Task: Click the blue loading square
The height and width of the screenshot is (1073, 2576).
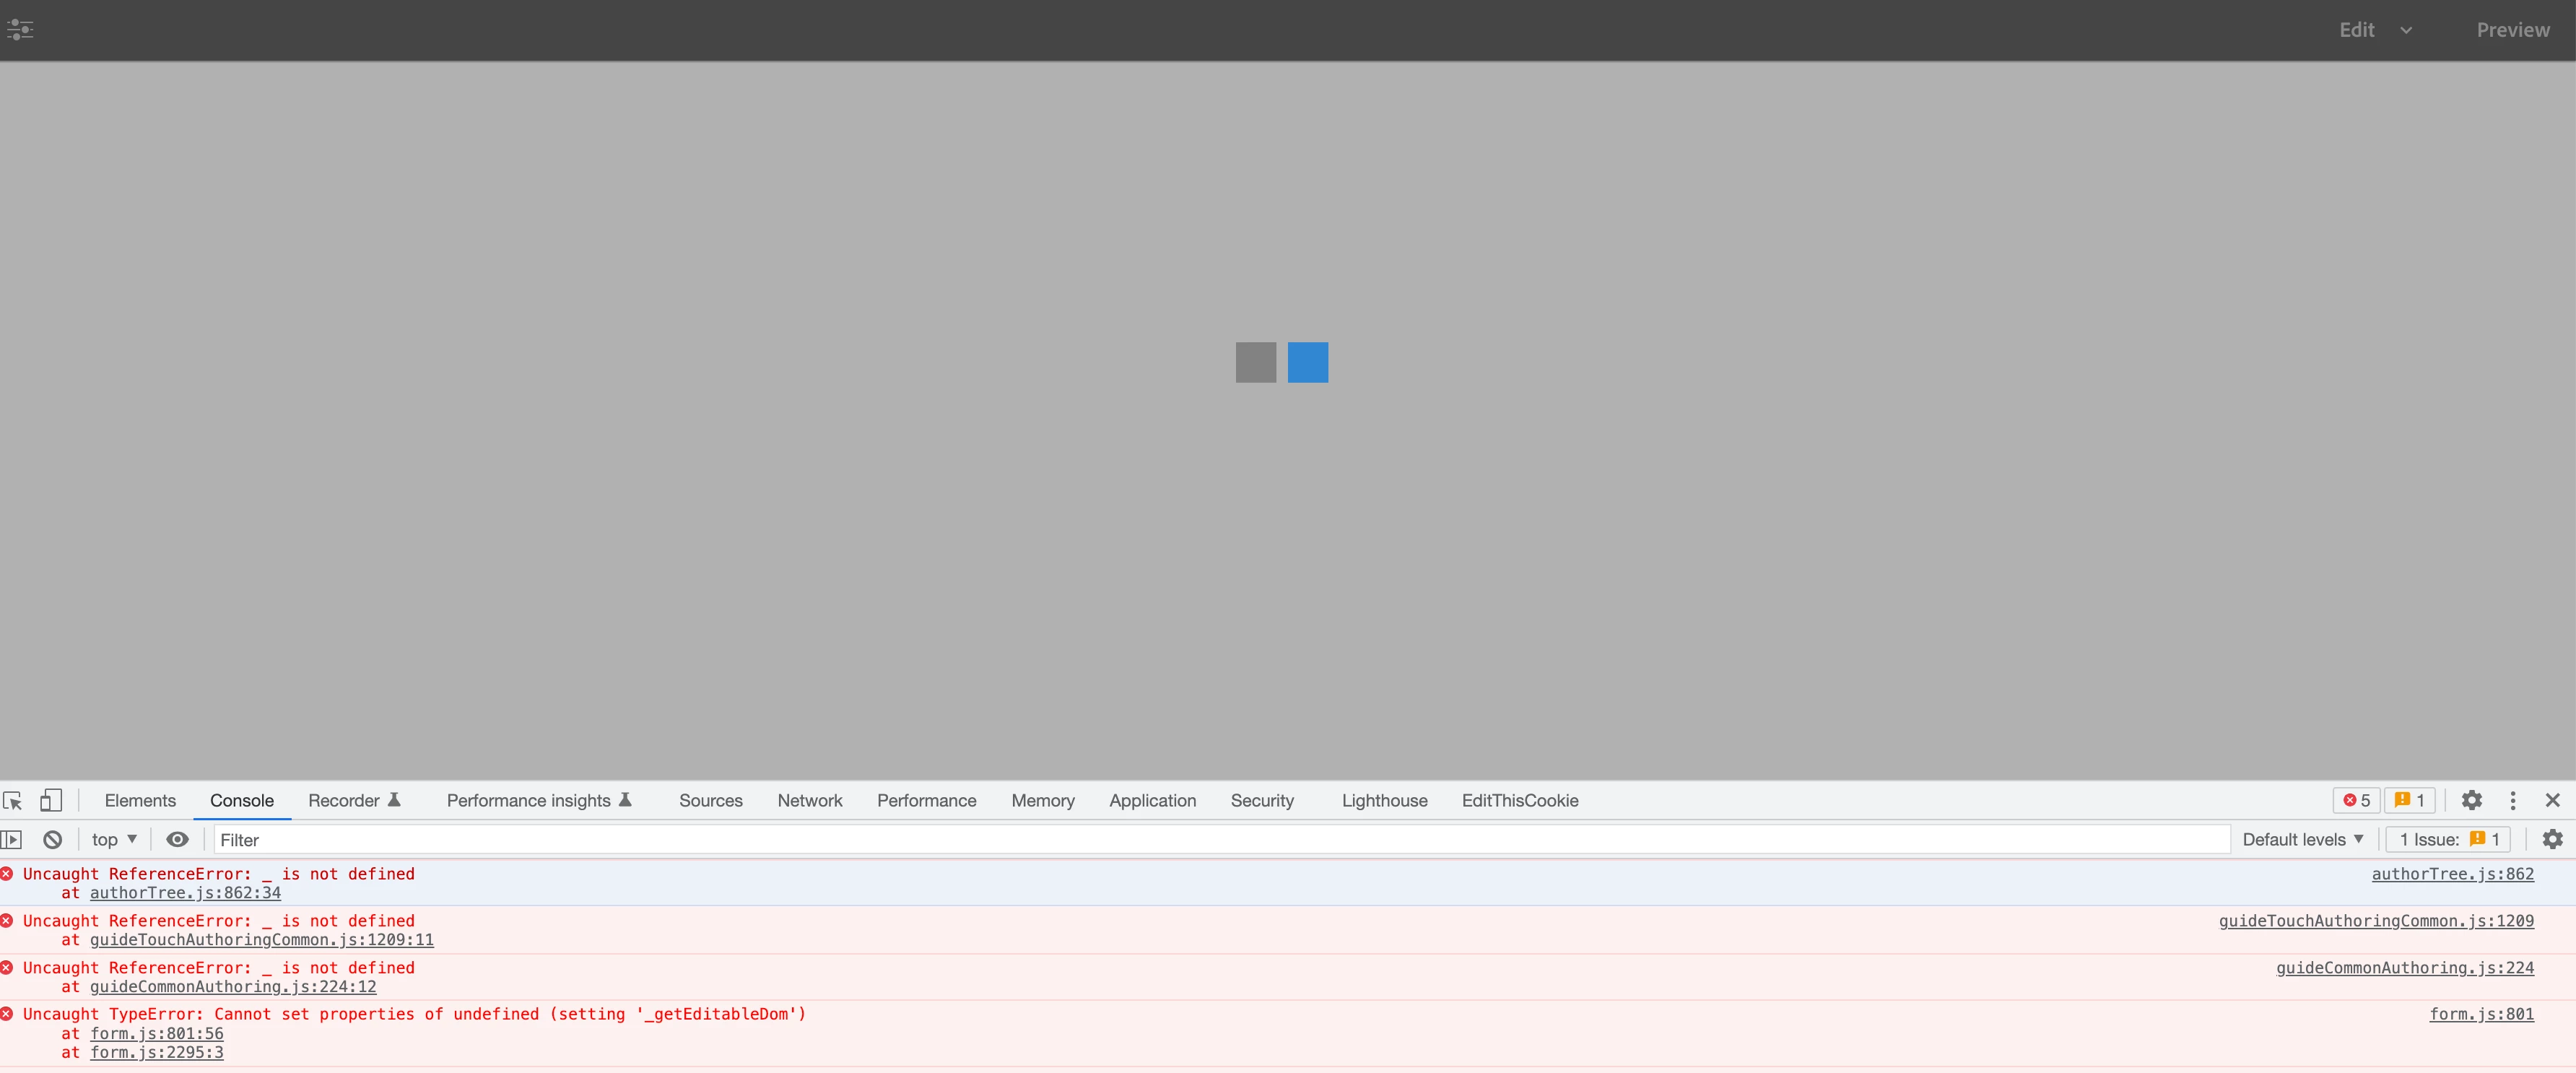Action: [1307, 362]
